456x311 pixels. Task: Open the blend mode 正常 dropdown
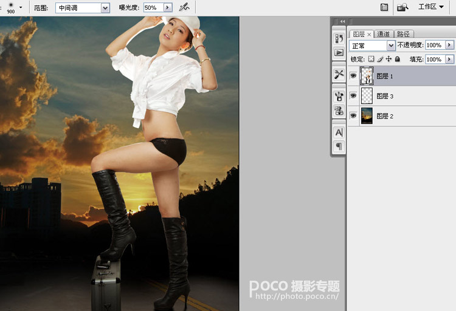(391, 46)
